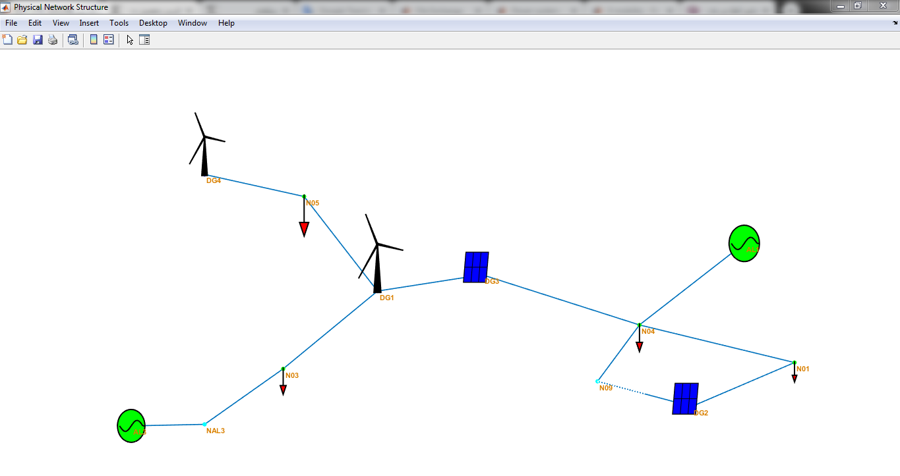Restore down the figure window
The width and height of the screenshot is (900, 476).
858,6
